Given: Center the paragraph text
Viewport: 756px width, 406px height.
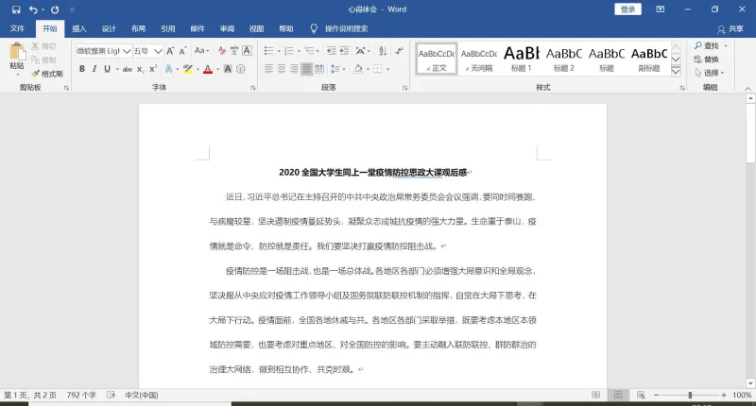Looking at the screenshot, I should tap(281, 69).
